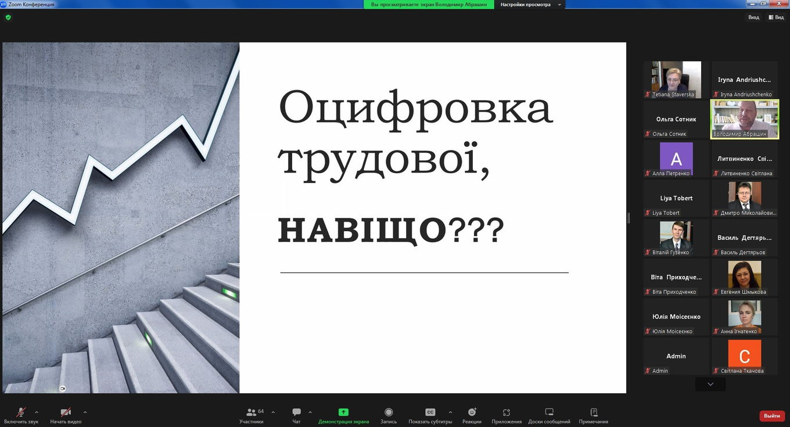790x427 pixels.
Task: Select Володимир Абрашин video thumbnail
Action: point(744,119)
